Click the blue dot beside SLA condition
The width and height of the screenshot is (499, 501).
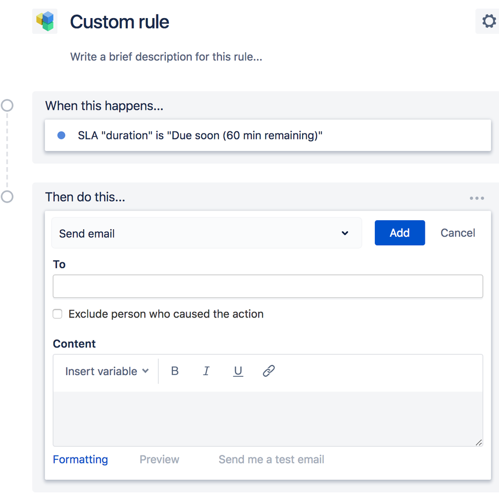coord(61,135)
